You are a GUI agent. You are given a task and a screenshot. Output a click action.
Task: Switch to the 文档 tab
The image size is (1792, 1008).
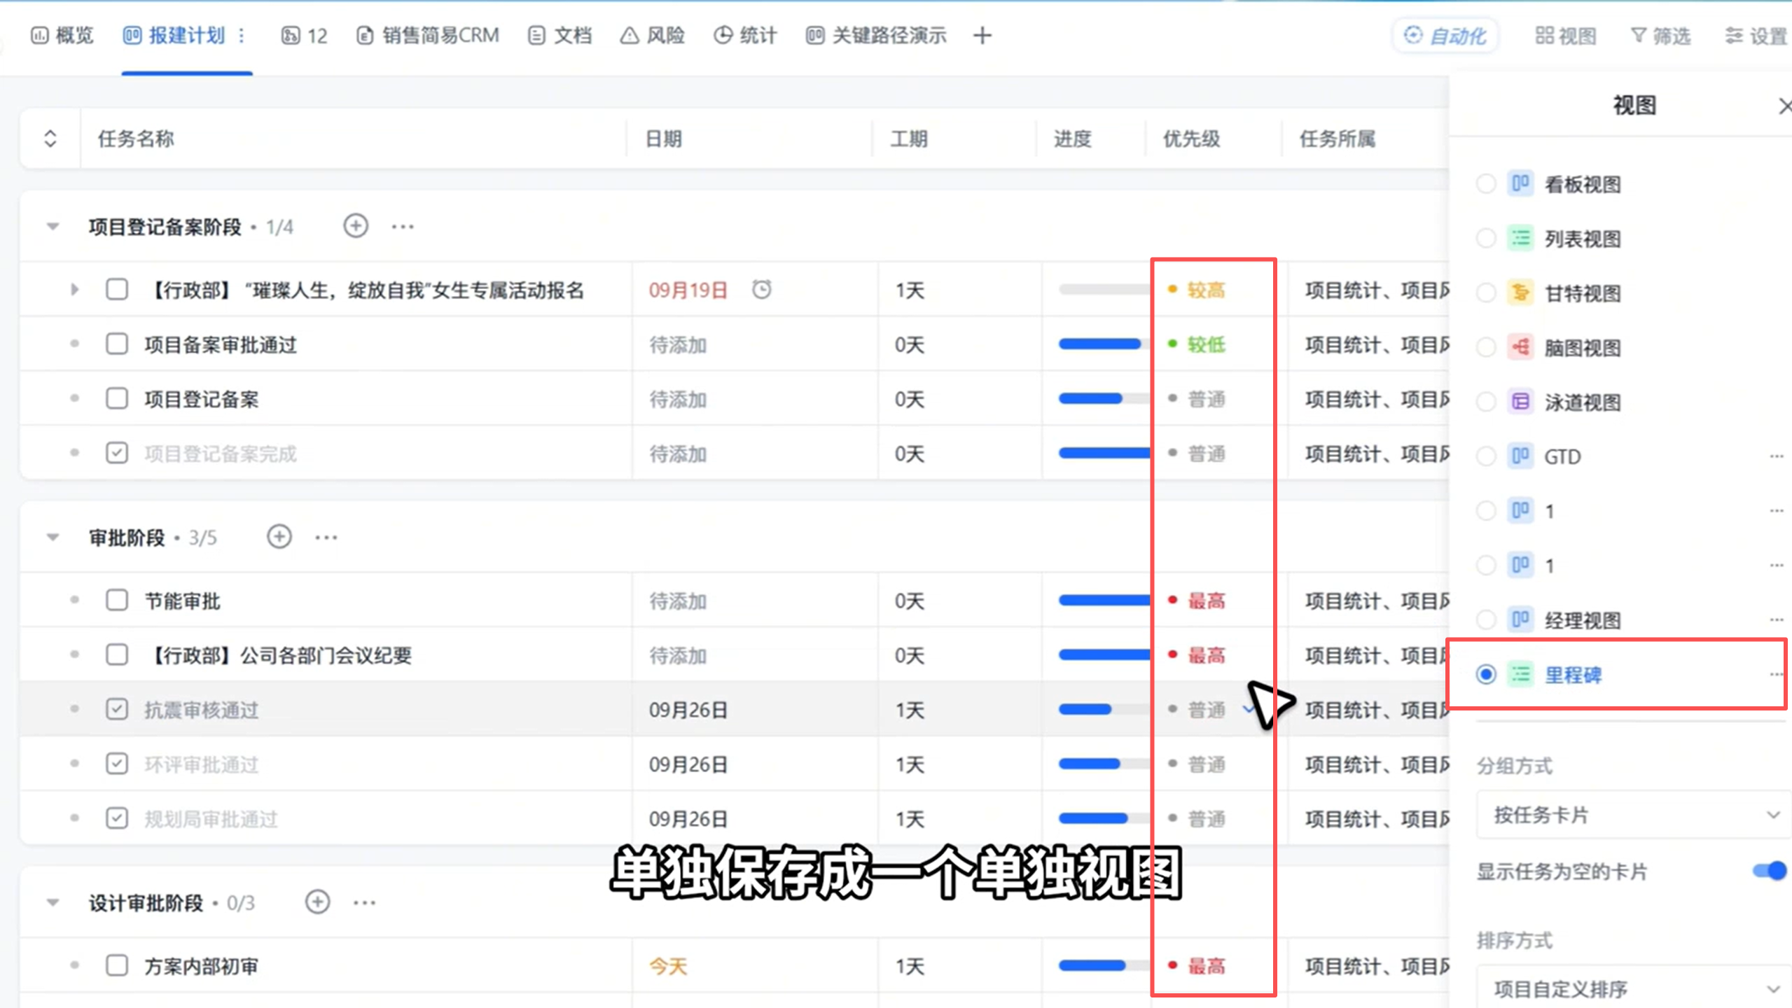560,36
